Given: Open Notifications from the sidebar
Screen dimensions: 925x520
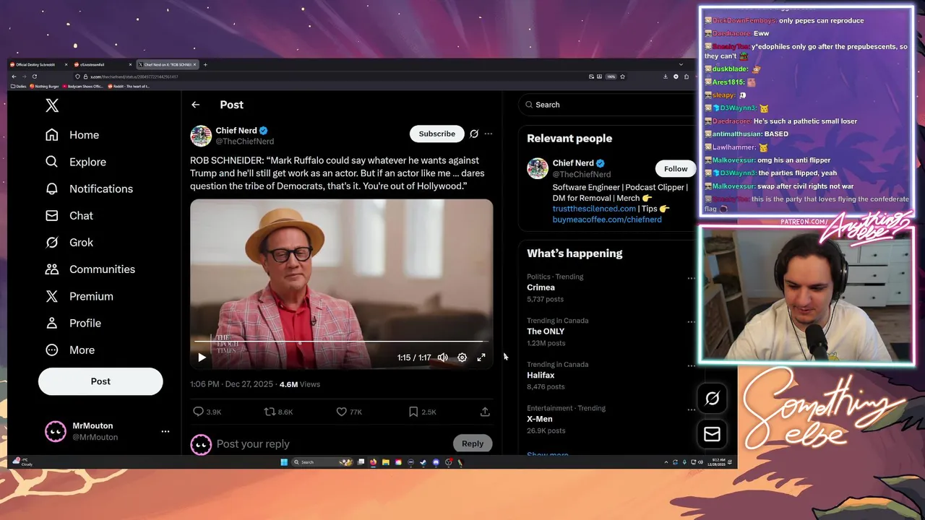Looking at the screenshot, I should (x=89, y=188).
